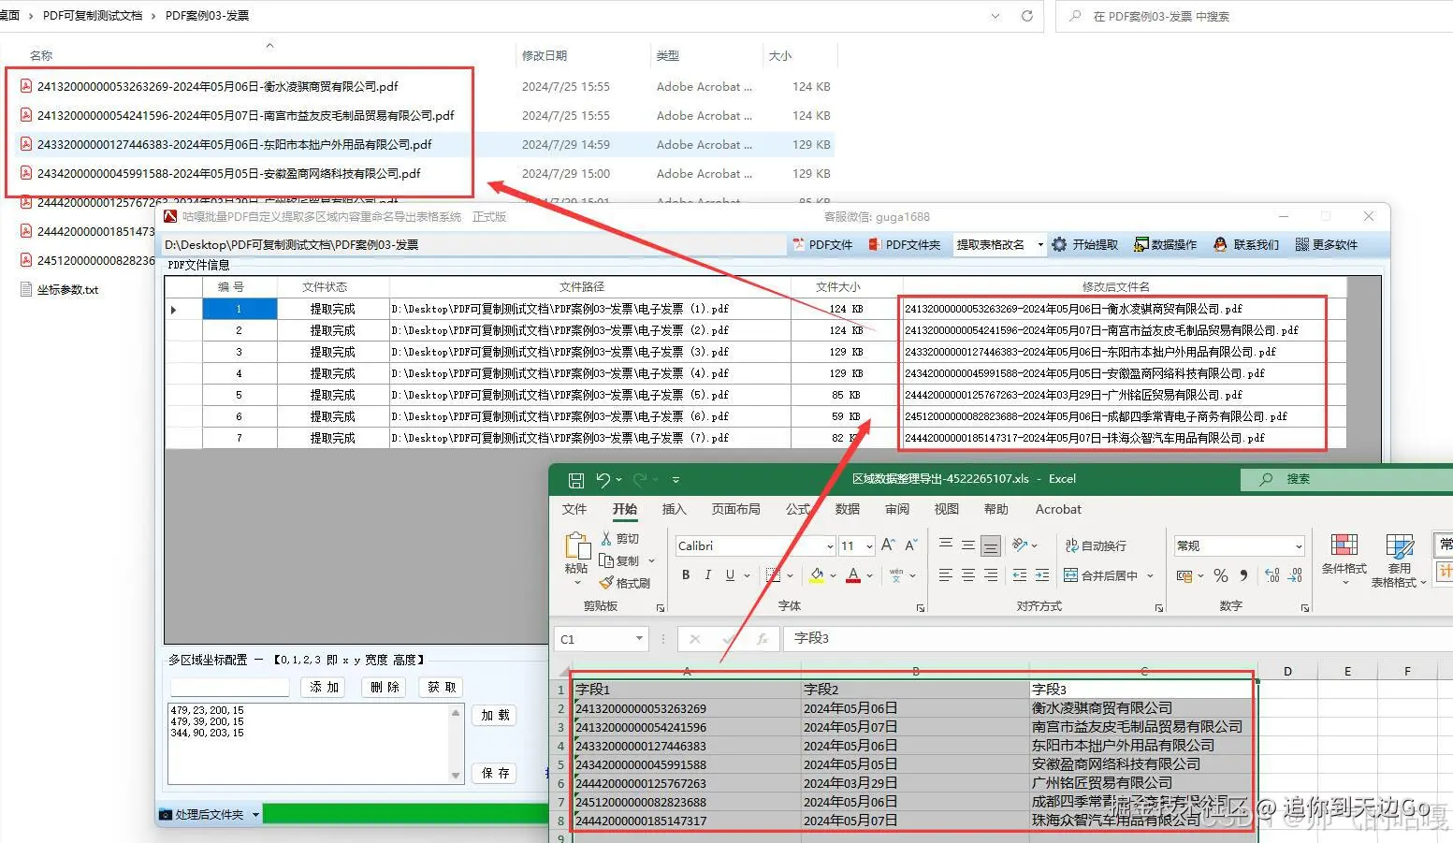Click the align right icon
This screenshot has width=1453, height=843.
coord(991,575)
